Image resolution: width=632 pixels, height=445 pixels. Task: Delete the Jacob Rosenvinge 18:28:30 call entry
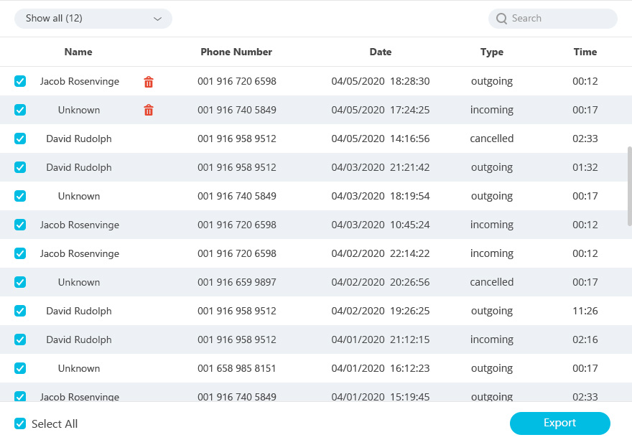149,82
